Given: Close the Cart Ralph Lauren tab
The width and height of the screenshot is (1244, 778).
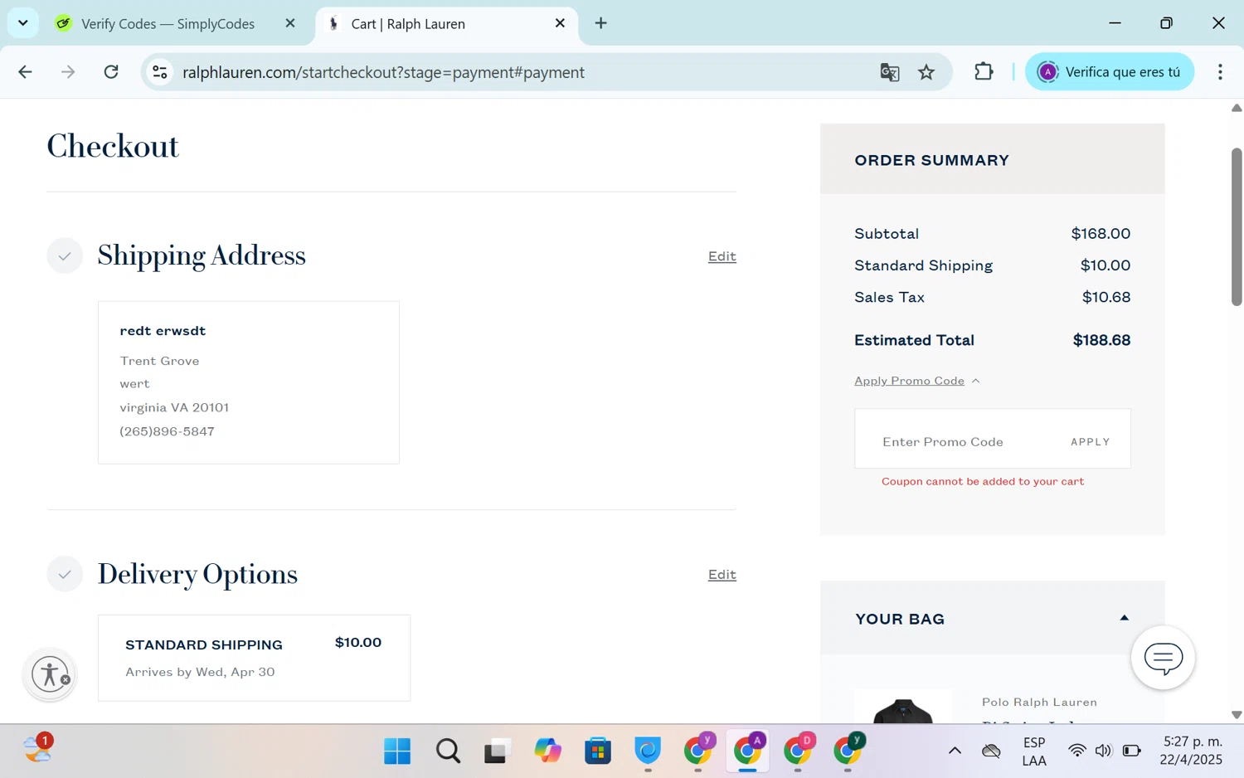Looking at the screenshot, I should click(x=560, y=23).
